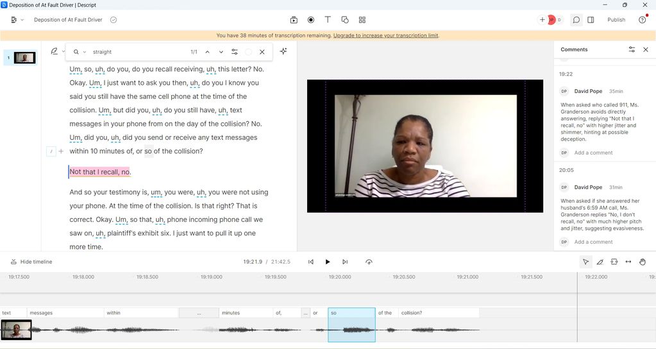Toggle the Comments panel icon
The height and width of the screenshot is (349, 656).
pos(576,20)
